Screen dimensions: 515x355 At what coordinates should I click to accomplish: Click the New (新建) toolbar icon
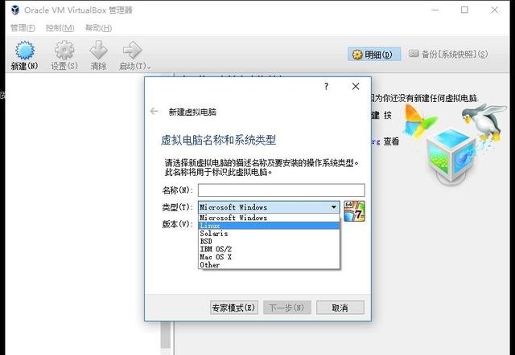coord(24,51)
